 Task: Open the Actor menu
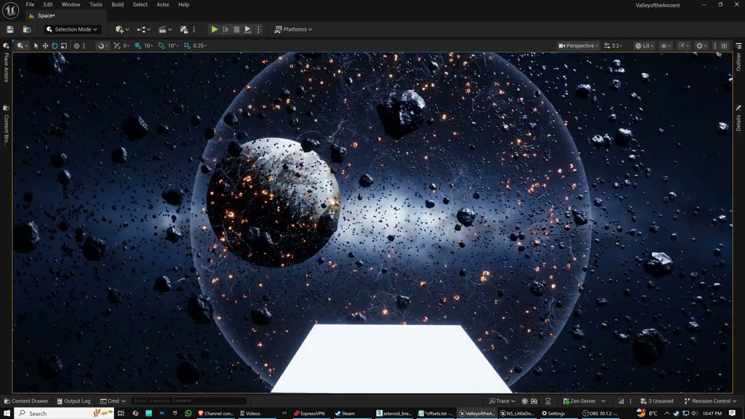(x=163, y=5)
